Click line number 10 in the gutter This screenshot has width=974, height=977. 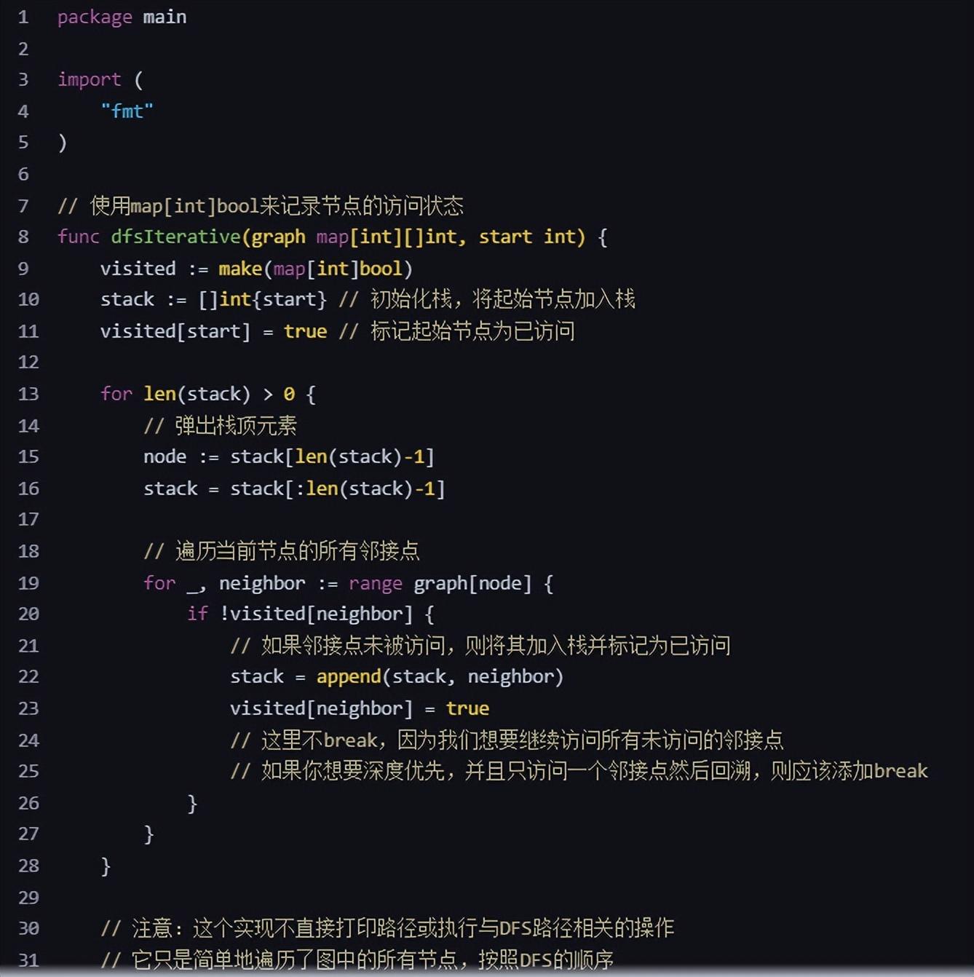point(28,299)
